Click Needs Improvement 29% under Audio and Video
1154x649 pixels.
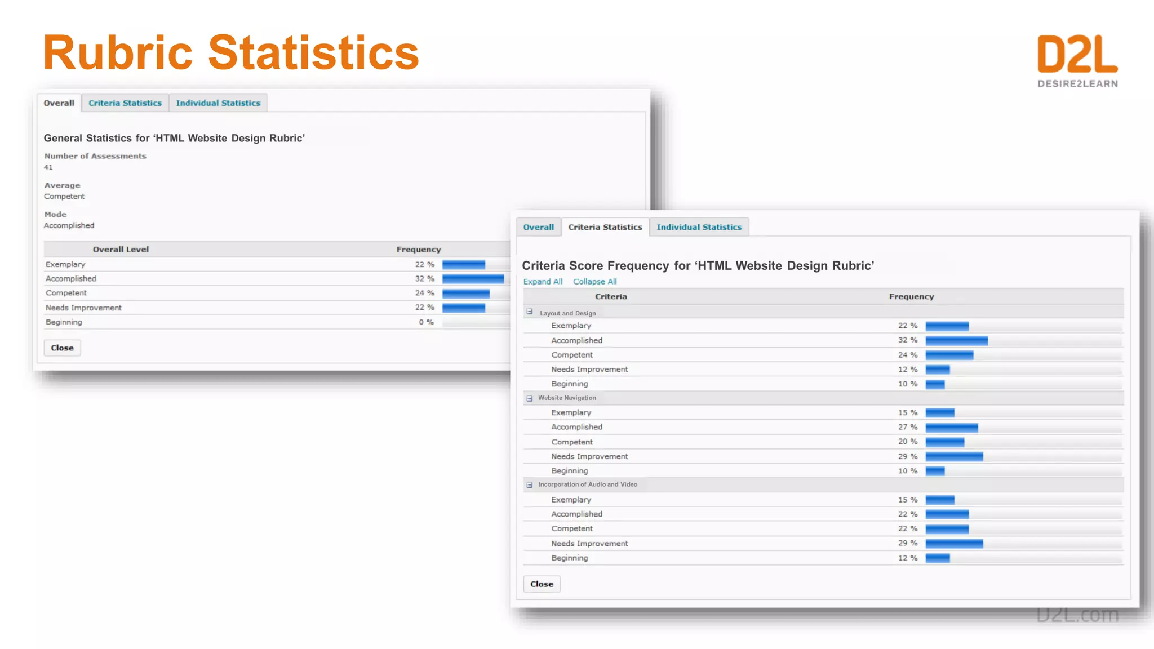point(823,544)
